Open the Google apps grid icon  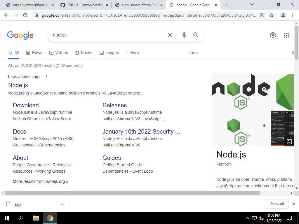coord(286,35)
